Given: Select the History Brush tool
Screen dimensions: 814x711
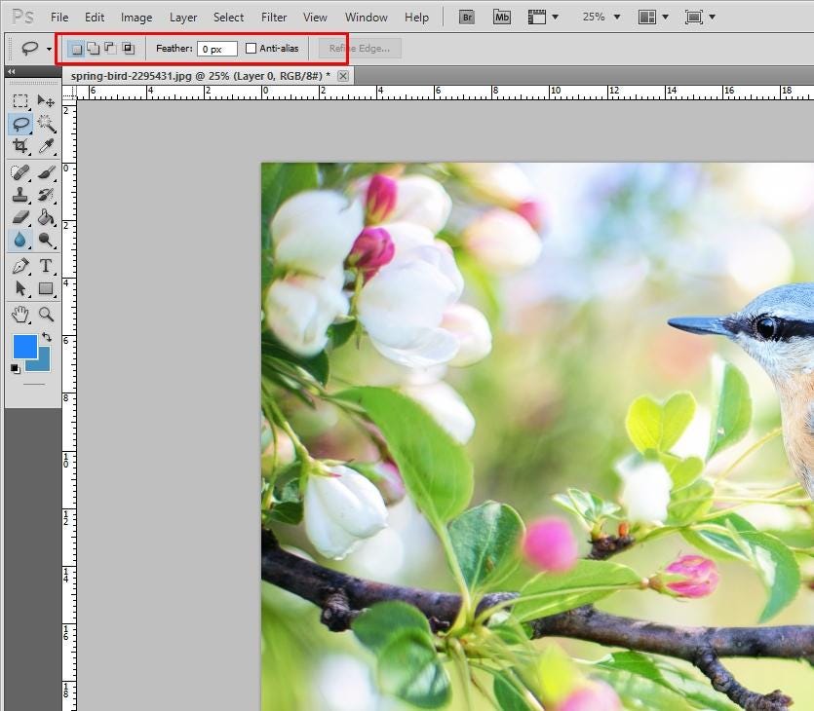Looking at the screenshot, I should (x=46, y=195).
